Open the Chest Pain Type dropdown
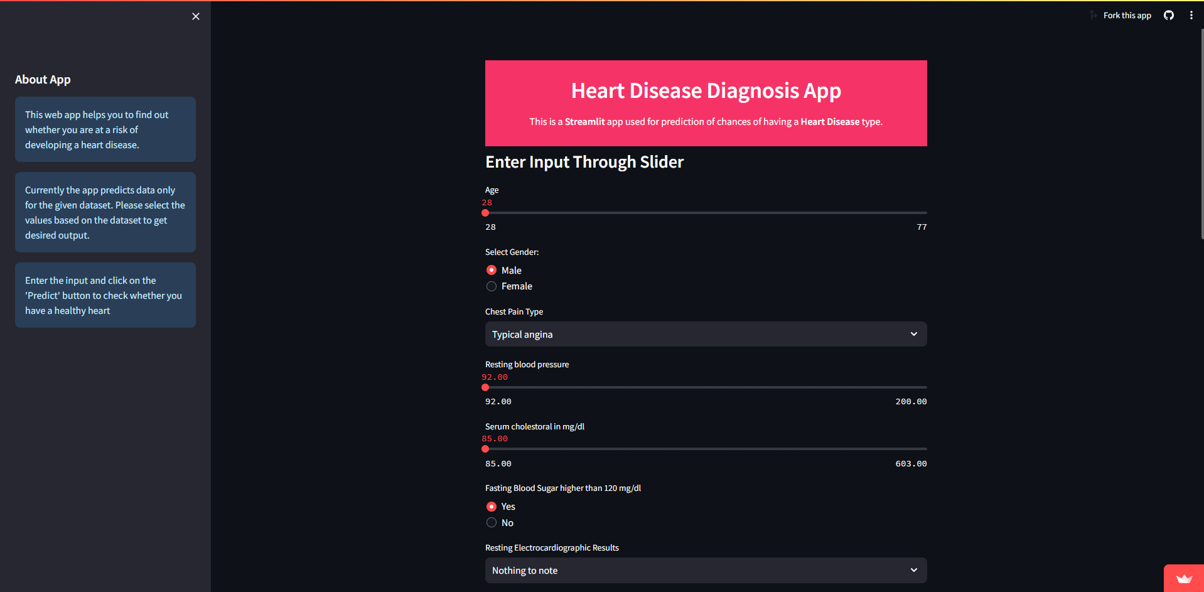This screenshot has height=592, width=1204. tap(706, 334)
